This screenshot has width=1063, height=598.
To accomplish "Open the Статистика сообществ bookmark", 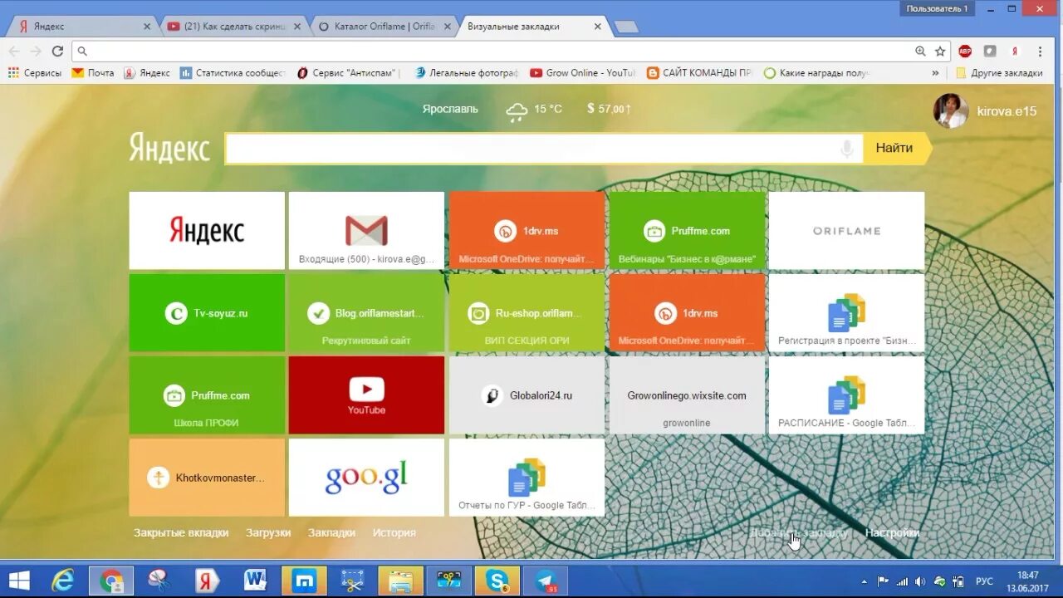I will click(233, 73).
